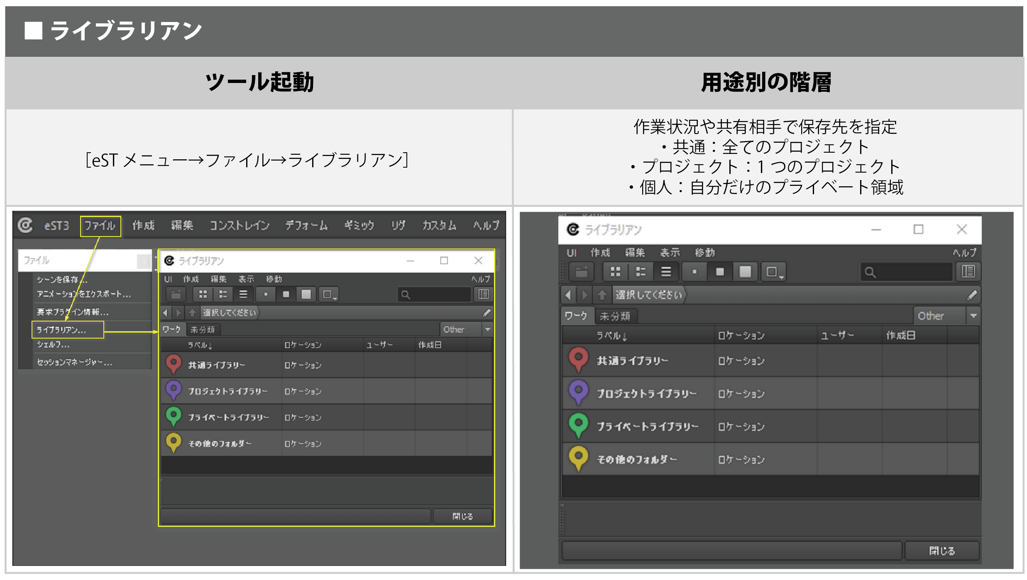This screenshot has height=580, width=1027.
Task: Toggle side panel icon beside right search field
Action: pos(968,272)
